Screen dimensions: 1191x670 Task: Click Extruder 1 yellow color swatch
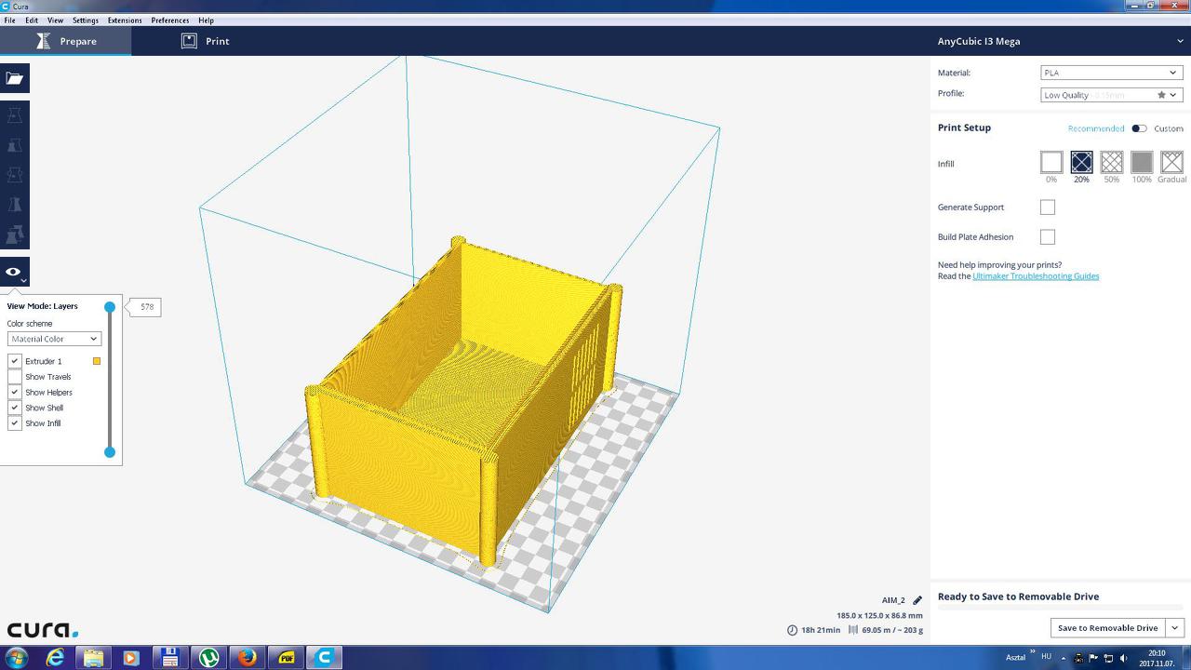click(x=96, y=361)
